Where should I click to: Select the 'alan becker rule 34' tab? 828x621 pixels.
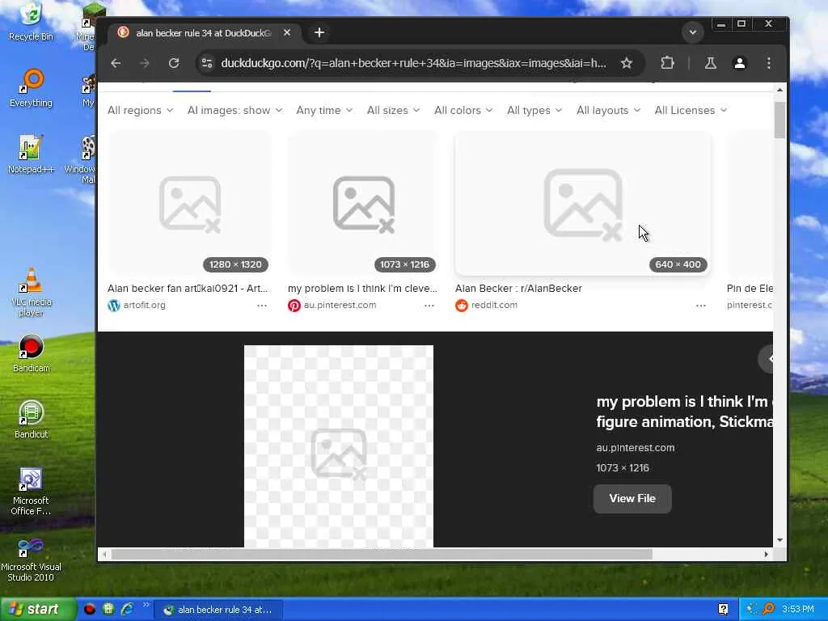(203, 32)
